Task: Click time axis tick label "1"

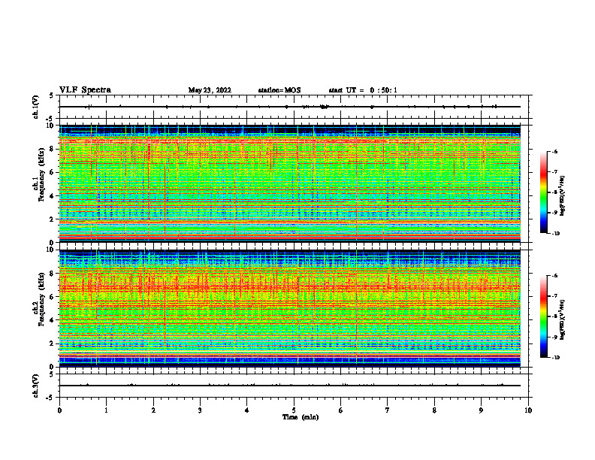Action: pos(106,410)
